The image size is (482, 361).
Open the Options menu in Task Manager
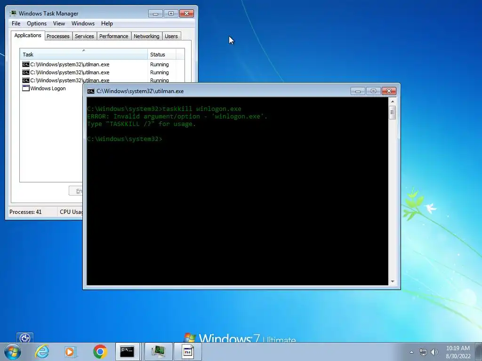(x=37, y=24)
